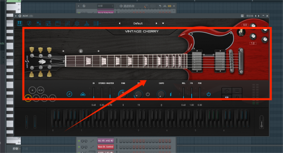Open the four-square grid panel icon
Screen dimensions: 283x153
[x=48, y=23]
